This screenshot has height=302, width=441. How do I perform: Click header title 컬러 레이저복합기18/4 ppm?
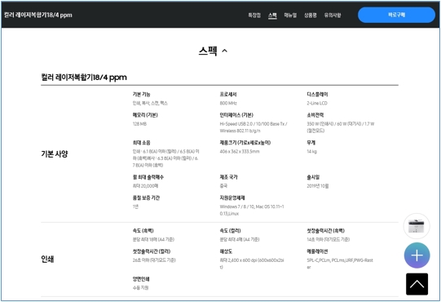tap(38, 15)
